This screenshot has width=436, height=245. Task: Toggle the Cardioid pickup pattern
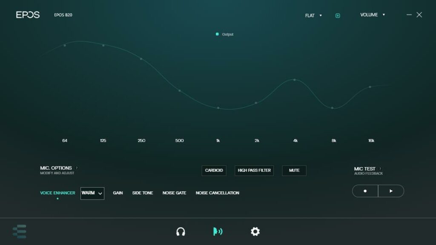pyautogui.click(x=214, y=171)
